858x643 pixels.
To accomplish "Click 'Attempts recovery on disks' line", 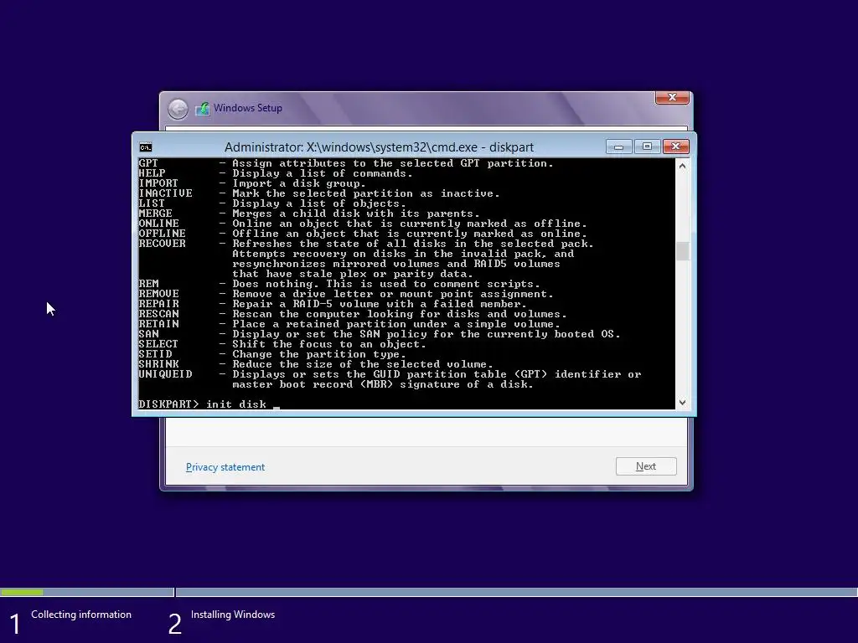I will click(403, 254).
